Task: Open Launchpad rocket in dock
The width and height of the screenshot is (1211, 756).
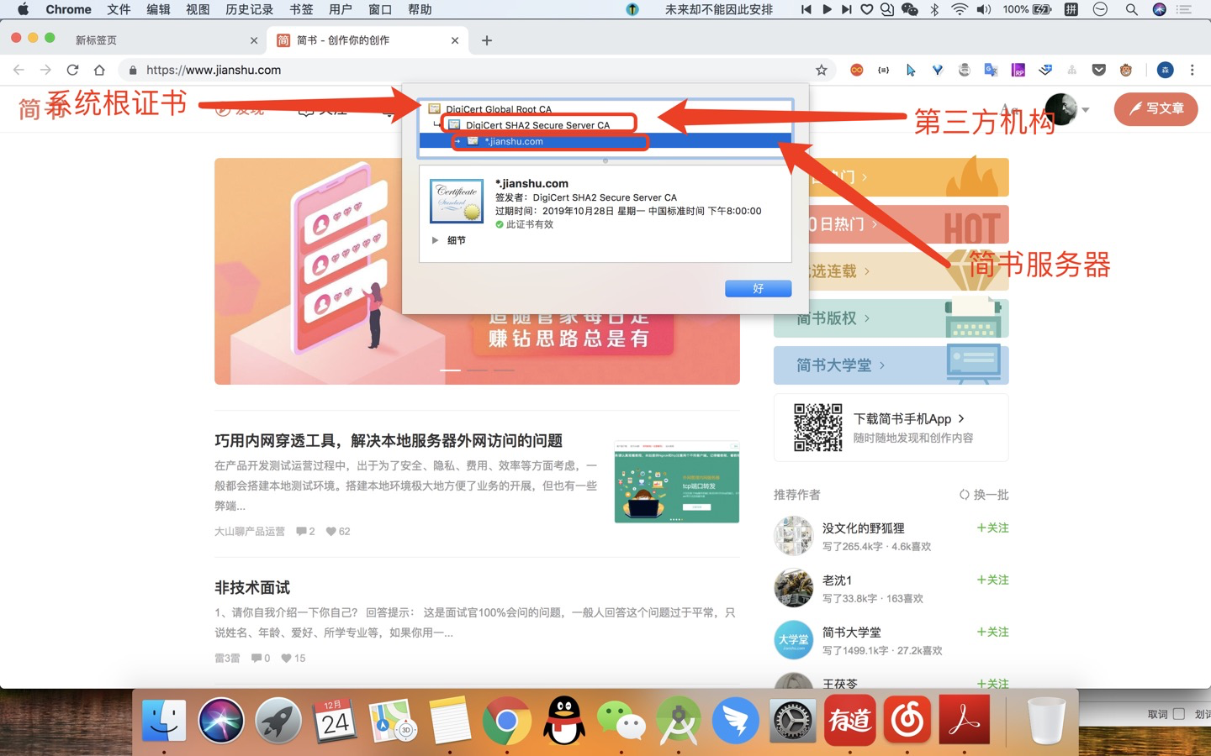Action: pyautogui.click(x=278, y=720)
